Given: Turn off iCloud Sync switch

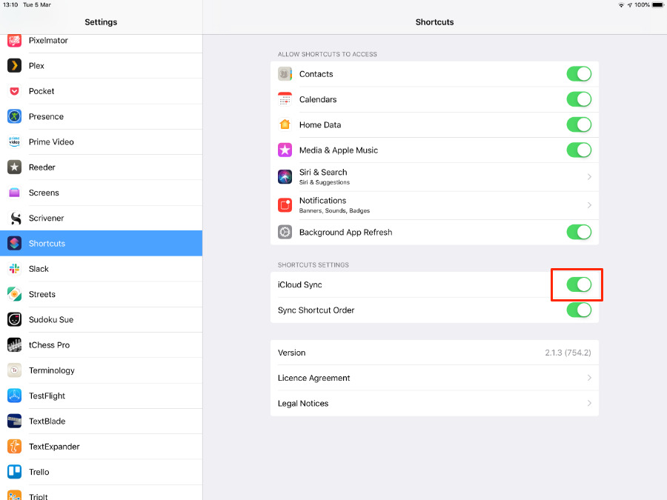Looking at the screenshot, I should click(x=579, y=284).
